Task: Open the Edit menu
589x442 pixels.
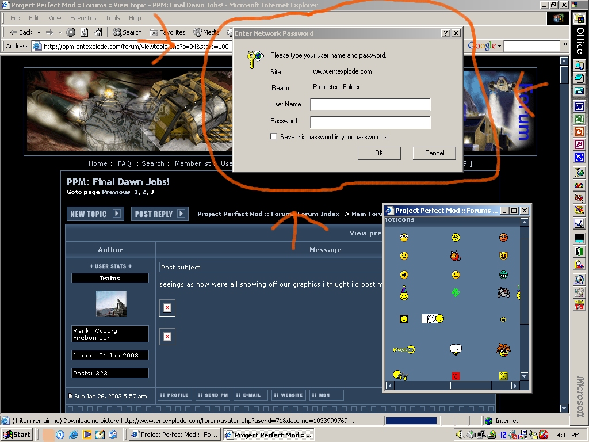Action: pos(34,18)
